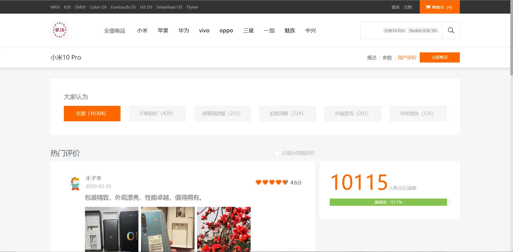Open 全部商品 menu
513x252 pixels.
[115, 30]
